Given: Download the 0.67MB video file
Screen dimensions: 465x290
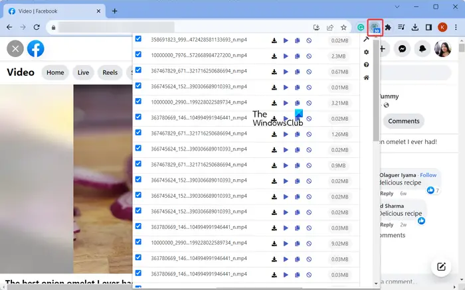Looking at the screenshot, I should 274,72.
